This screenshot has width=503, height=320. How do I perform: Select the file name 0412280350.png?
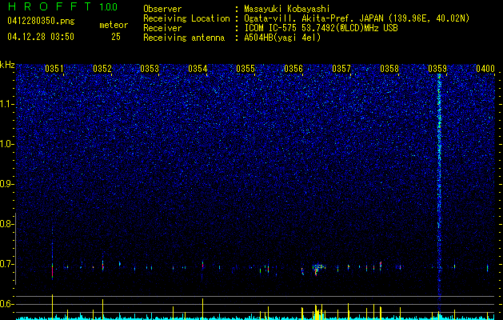coord(41,21)
